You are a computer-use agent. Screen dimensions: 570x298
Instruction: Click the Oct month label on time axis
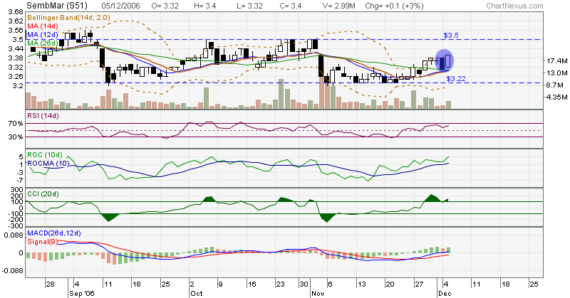click(x=196, y=293)
